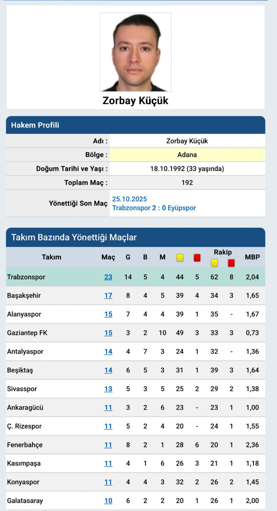This screenshot has width=277, height=511.
Task: Open Trabzonspor's 23 matches link
Action: [108, 277]
